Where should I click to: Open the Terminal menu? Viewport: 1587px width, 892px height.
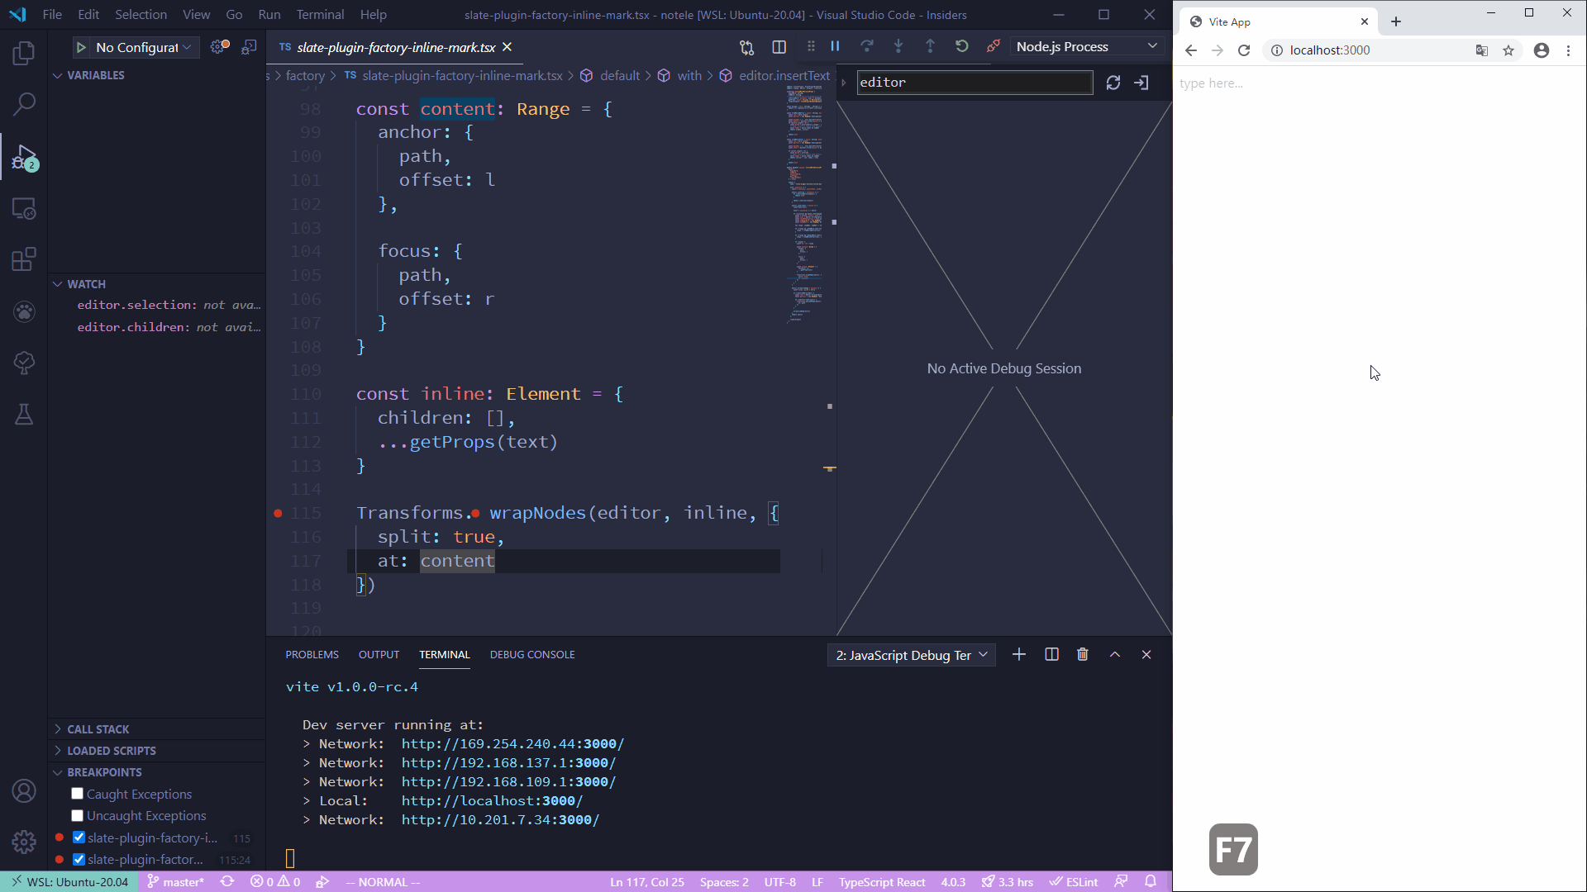pos(320,15)
